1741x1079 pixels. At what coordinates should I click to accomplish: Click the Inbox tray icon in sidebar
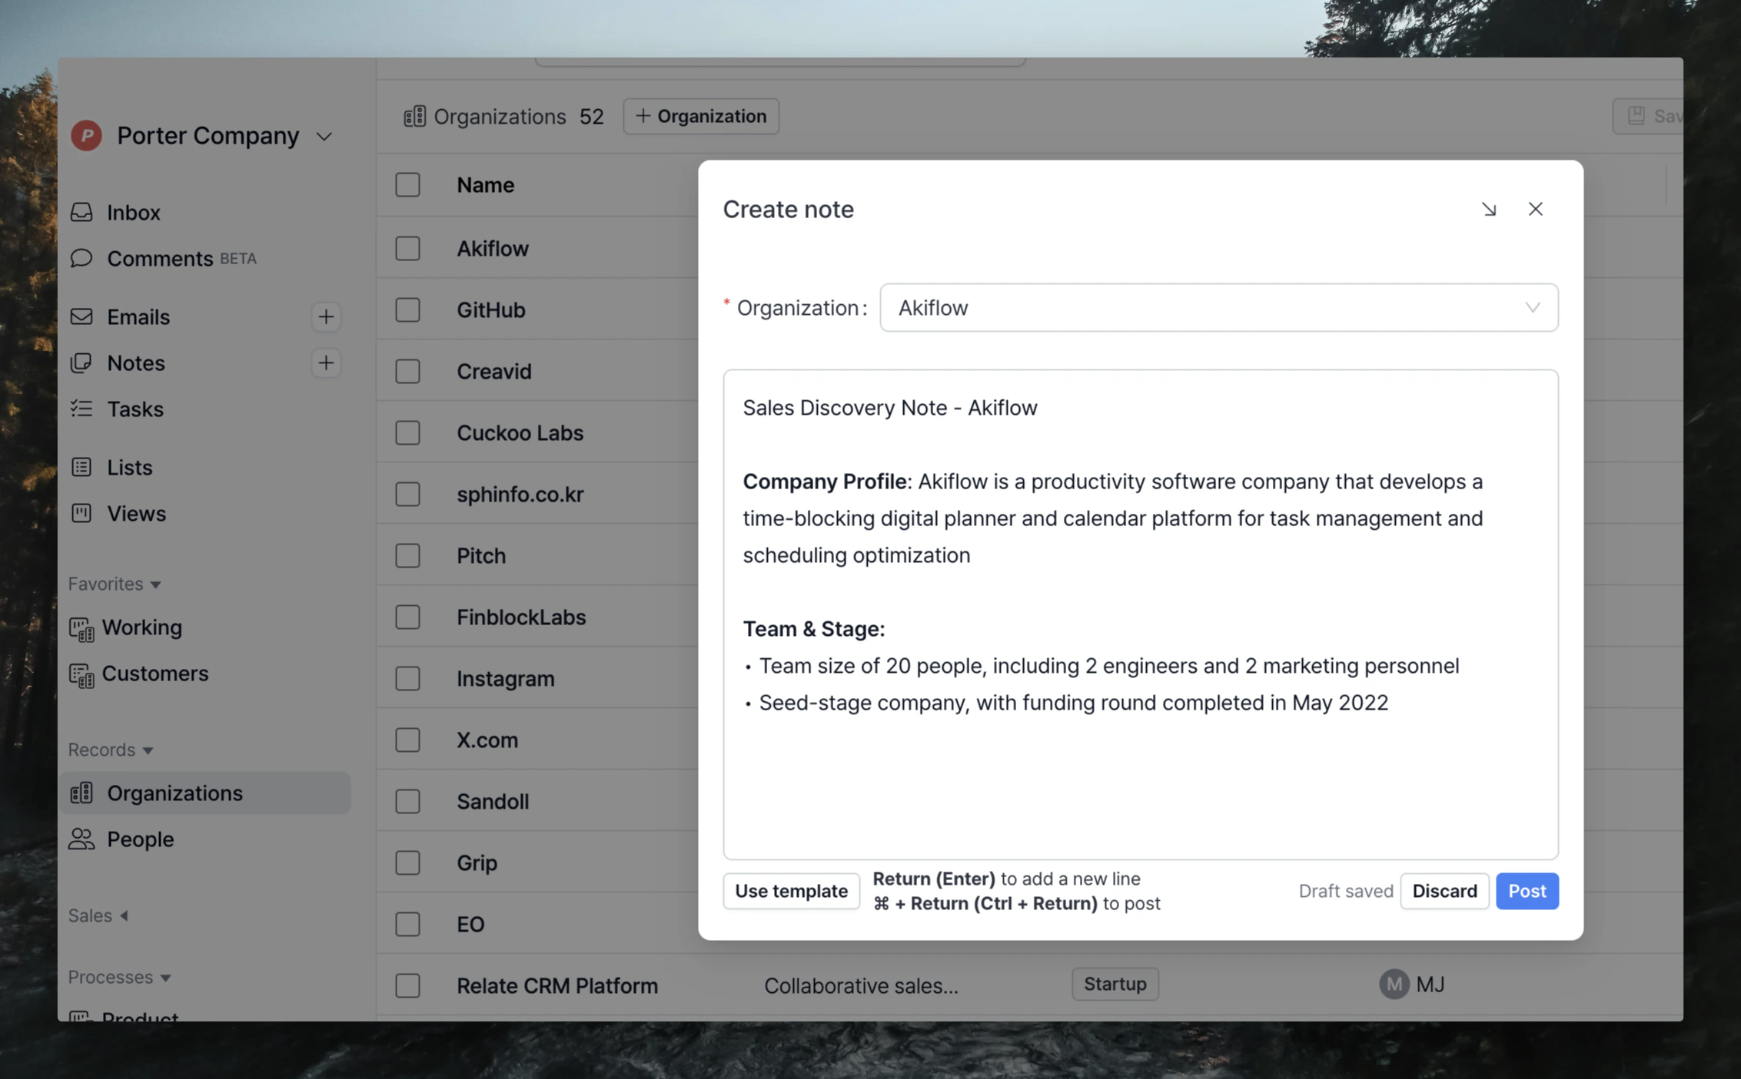81,212
